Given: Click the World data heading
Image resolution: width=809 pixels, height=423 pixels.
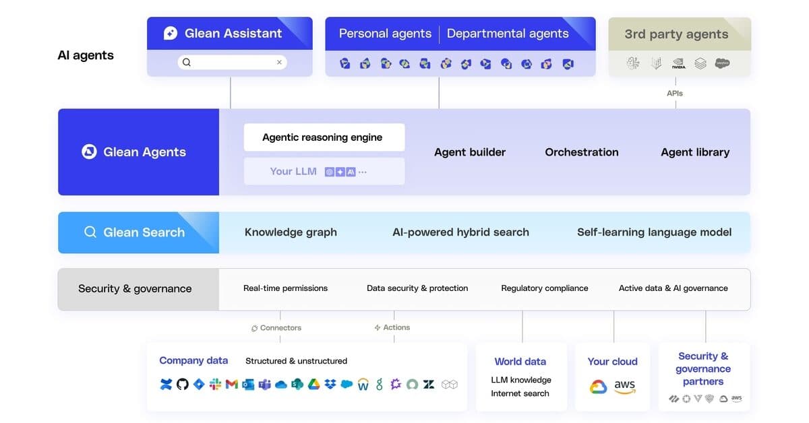Looking at the screenshot, I should click(520, 362).
